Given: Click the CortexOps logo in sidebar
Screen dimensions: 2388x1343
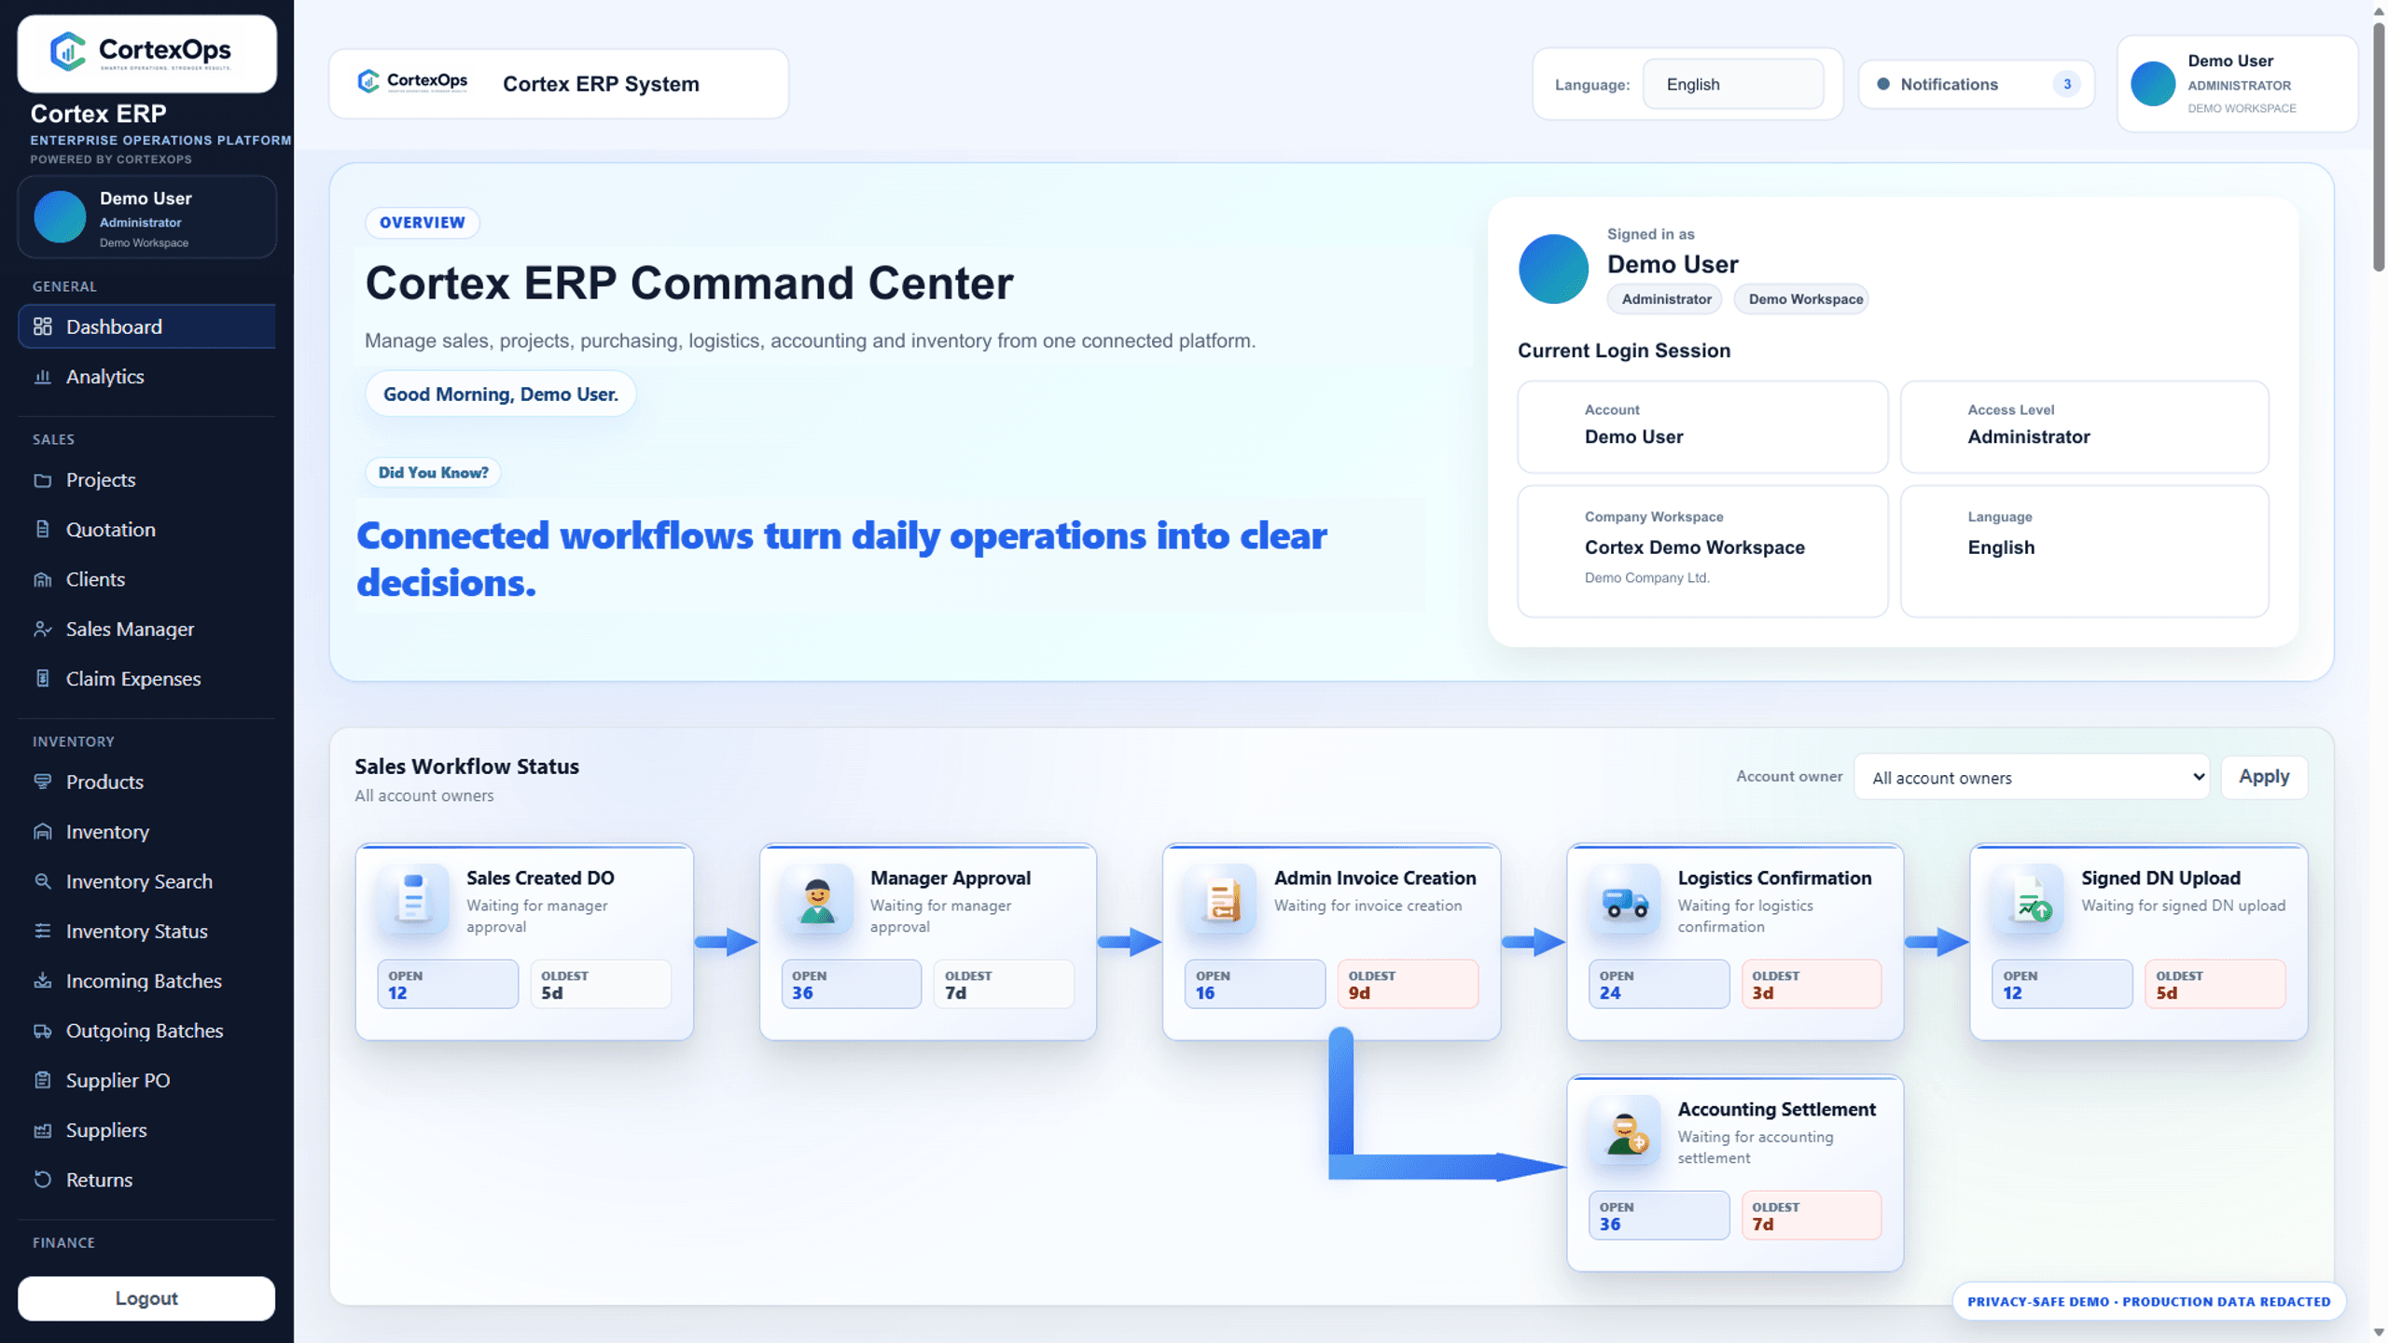Looking at the screenshot, I should click(x=147, y=52).
